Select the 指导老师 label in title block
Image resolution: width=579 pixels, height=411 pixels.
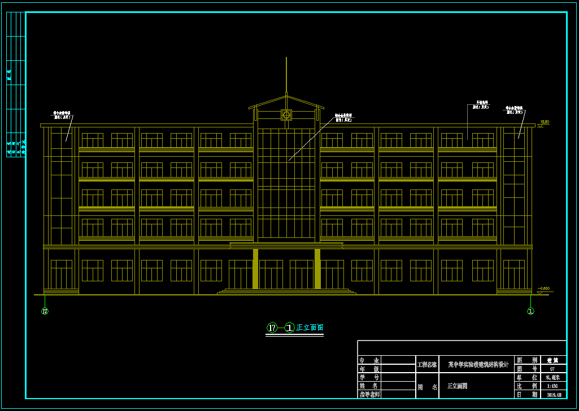(x=369, y=395)
